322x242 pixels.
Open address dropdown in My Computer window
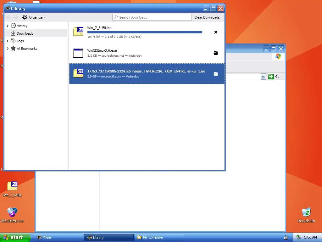point(263,77)
